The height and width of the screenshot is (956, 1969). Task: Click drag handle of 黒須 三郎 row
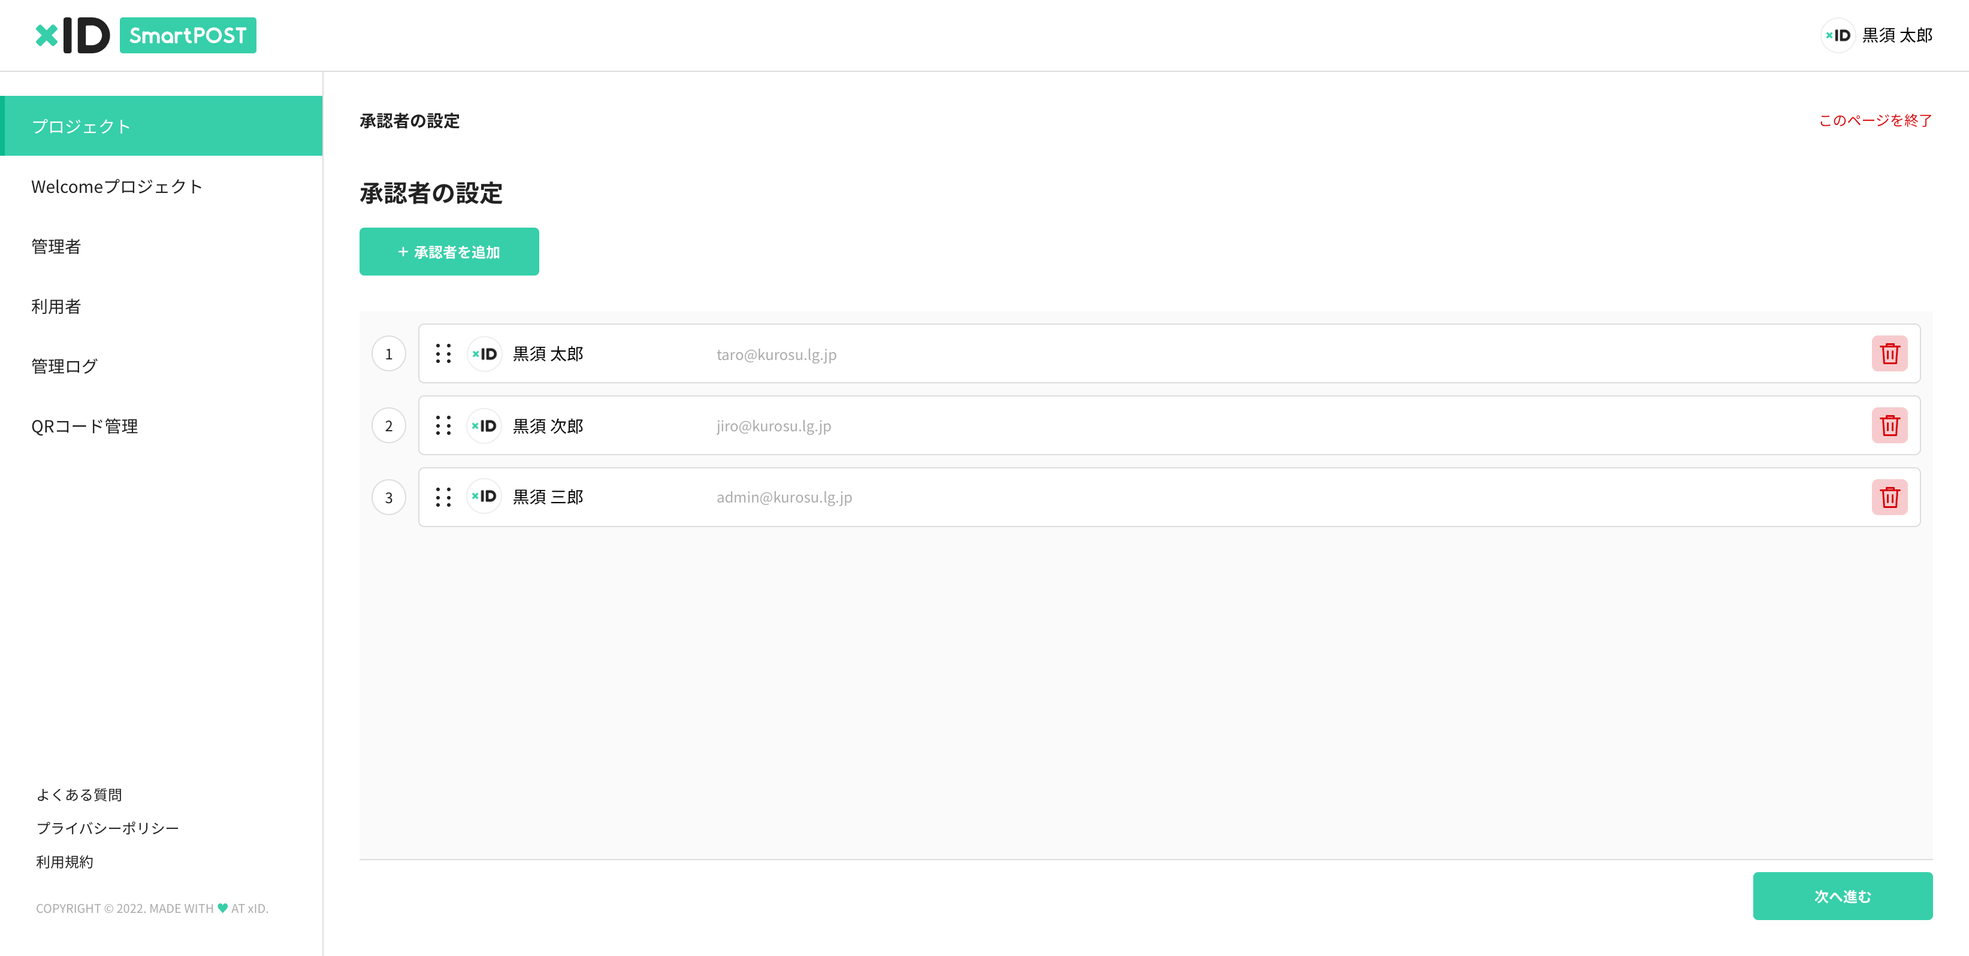pyautogui.click(x=443, y=498)
